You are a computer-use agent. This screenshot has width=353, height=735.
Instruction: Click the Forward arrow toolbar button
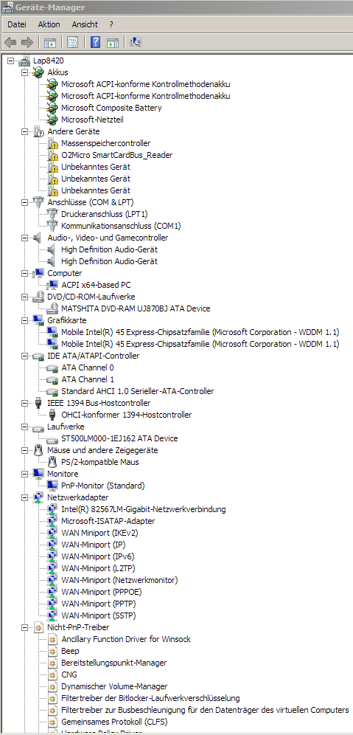coord(27,43)
